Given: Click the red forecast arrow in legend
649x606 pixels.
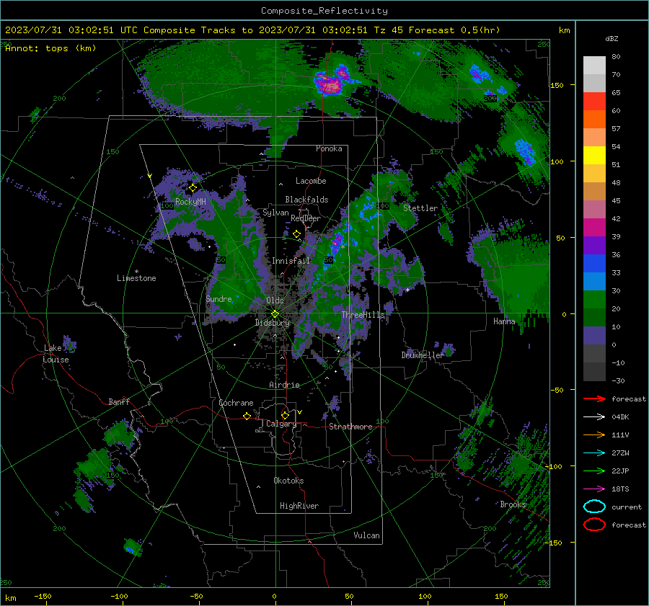Looking at the screenshot, I should tap(594, 398).
